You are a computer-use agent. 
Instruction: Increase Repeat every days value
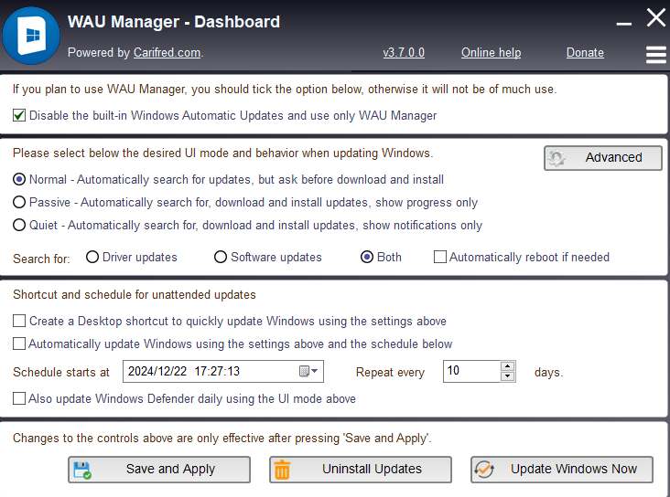click(x=508, y=366)
